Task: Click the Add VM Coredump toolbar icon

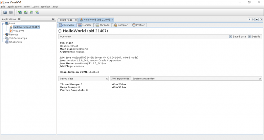Action: (31, 13)
